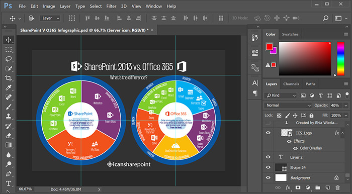Open the Normal blend mode dropdown
Viewport: 352px width, 194px height.
coord(288,106)
